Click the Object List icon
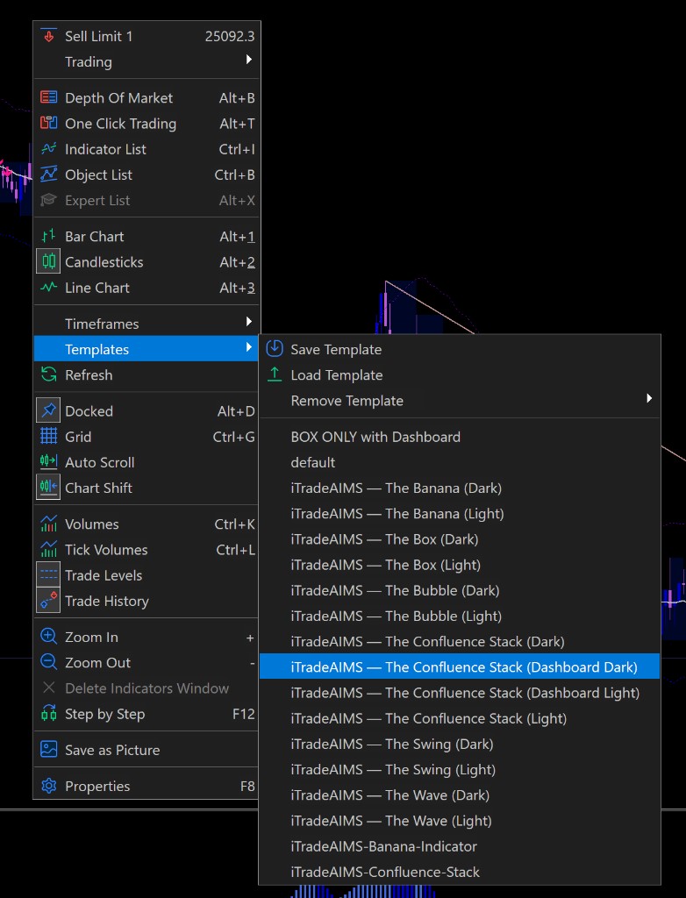686x898 pixels. click(49, 175)
